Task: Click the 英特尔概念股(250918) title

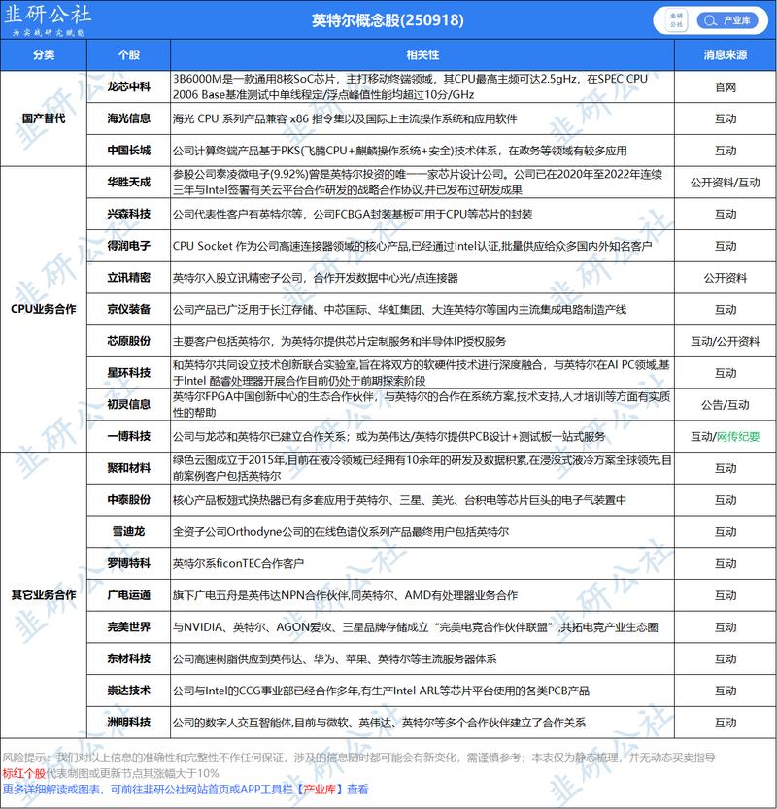Action: 388,20
